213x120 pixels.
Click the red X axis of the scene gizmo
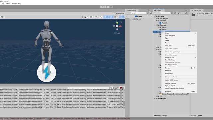(120, 26)
